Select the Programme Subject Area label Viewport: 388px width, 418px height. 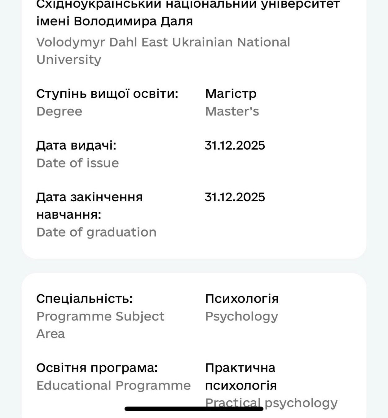(100, 325)
